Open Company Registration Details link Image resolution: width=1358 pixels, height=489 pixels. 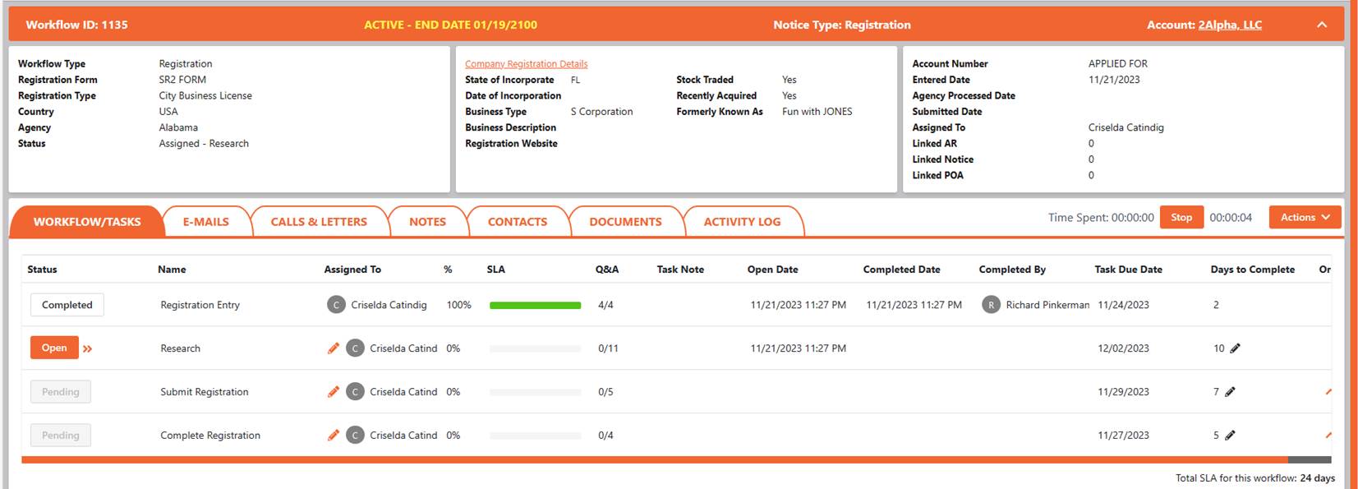pyautogui.click(x=526, y=64)
